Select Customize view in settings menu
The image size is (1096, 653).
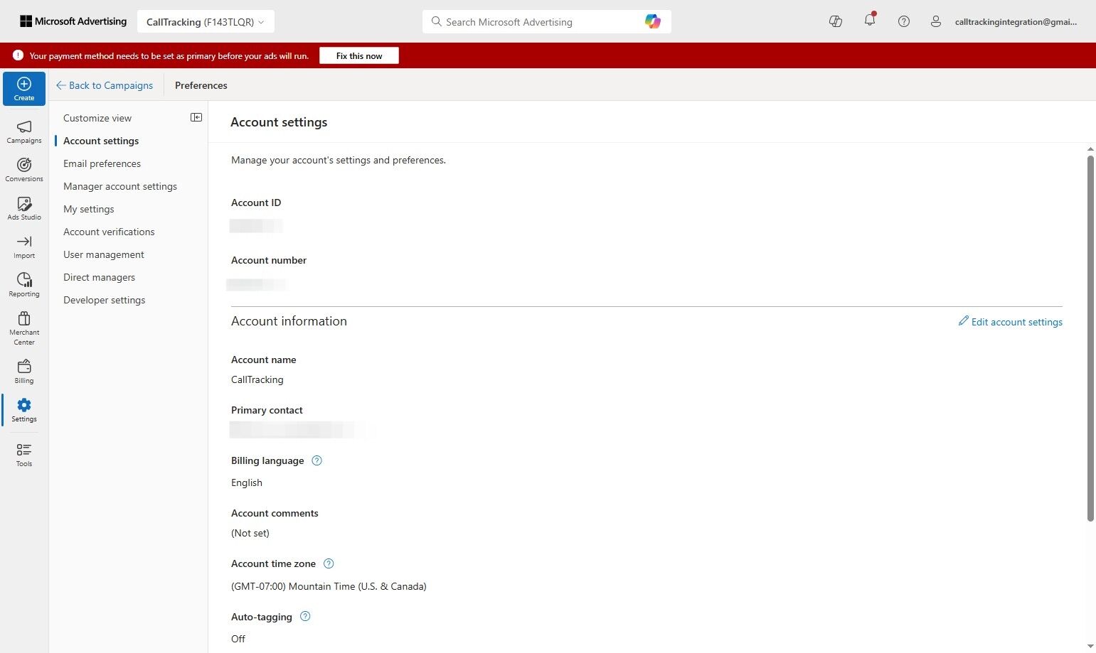pyautogui.click(x=97, y=118)
